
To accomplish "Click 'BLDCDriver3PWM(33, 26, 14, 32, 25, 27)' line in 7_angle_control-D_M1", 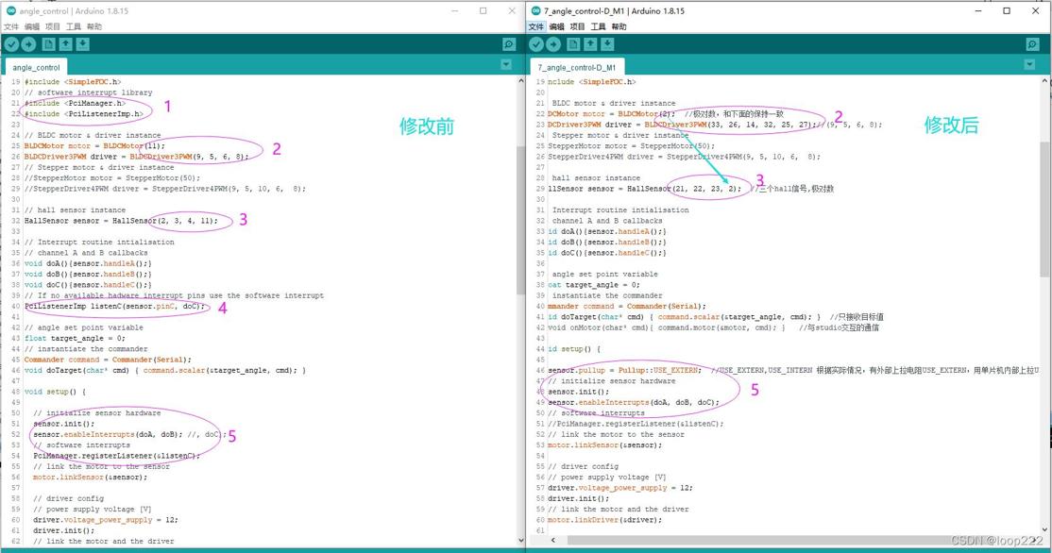I will point(682,125).
